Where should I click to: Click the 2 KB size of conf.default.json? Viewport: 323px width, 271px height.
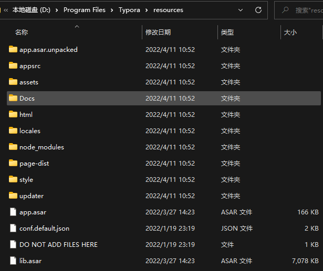[311, 228]
